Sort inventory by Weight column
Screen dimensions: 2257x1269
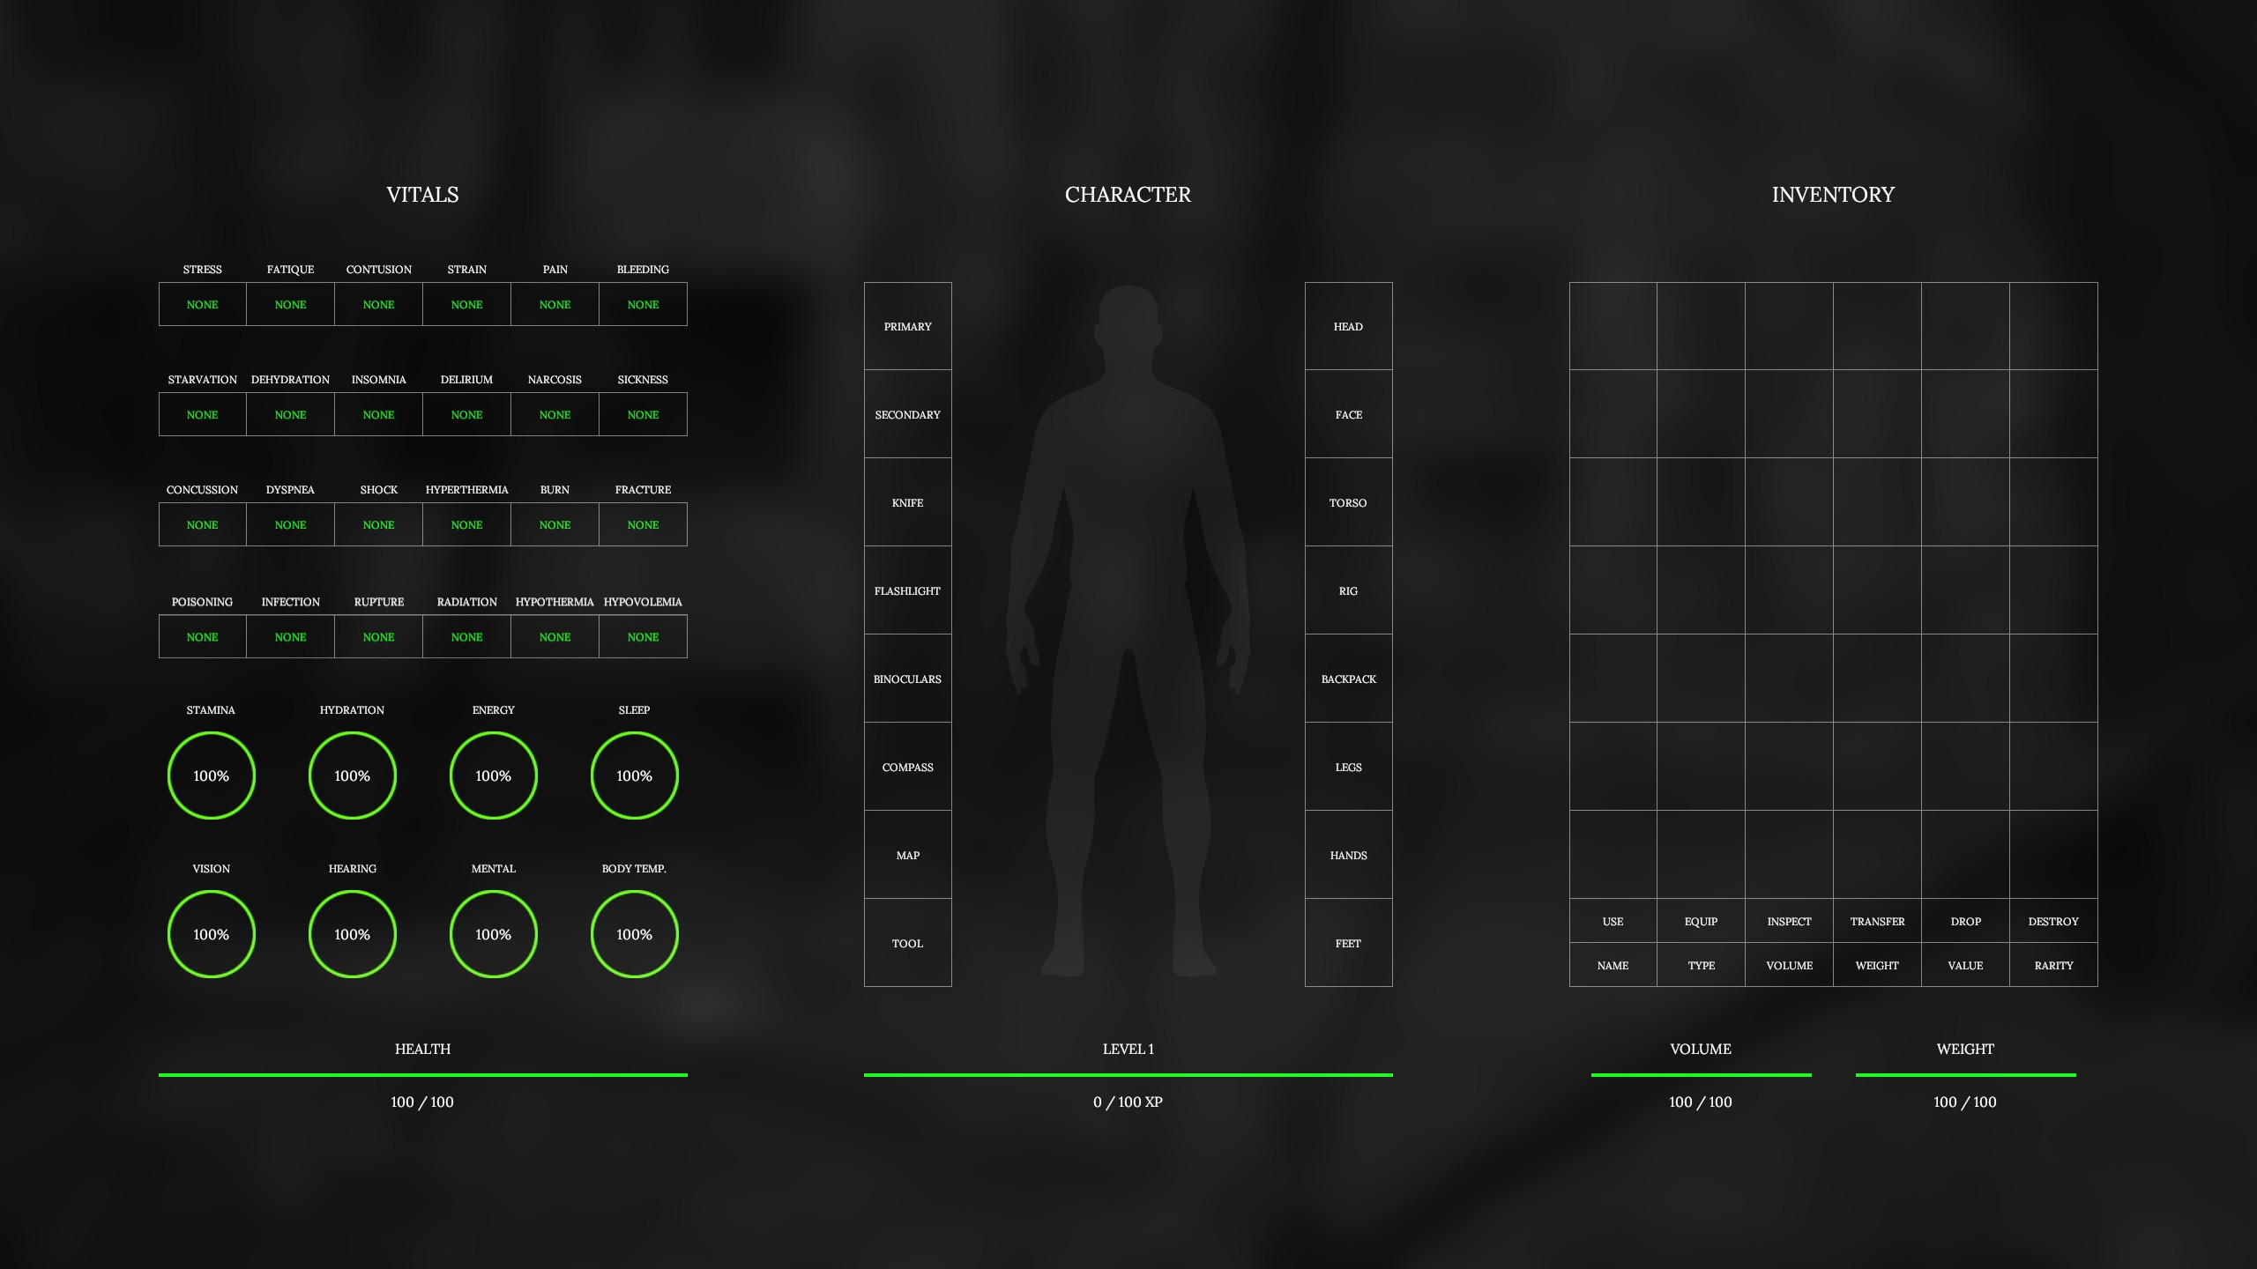coord(1877,965)
